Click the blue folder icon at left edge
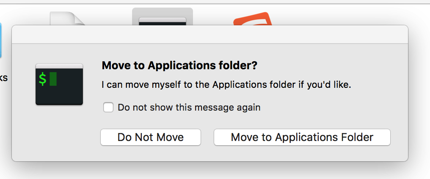Viewport: 430px width, 179px height. tap(1, 40)
